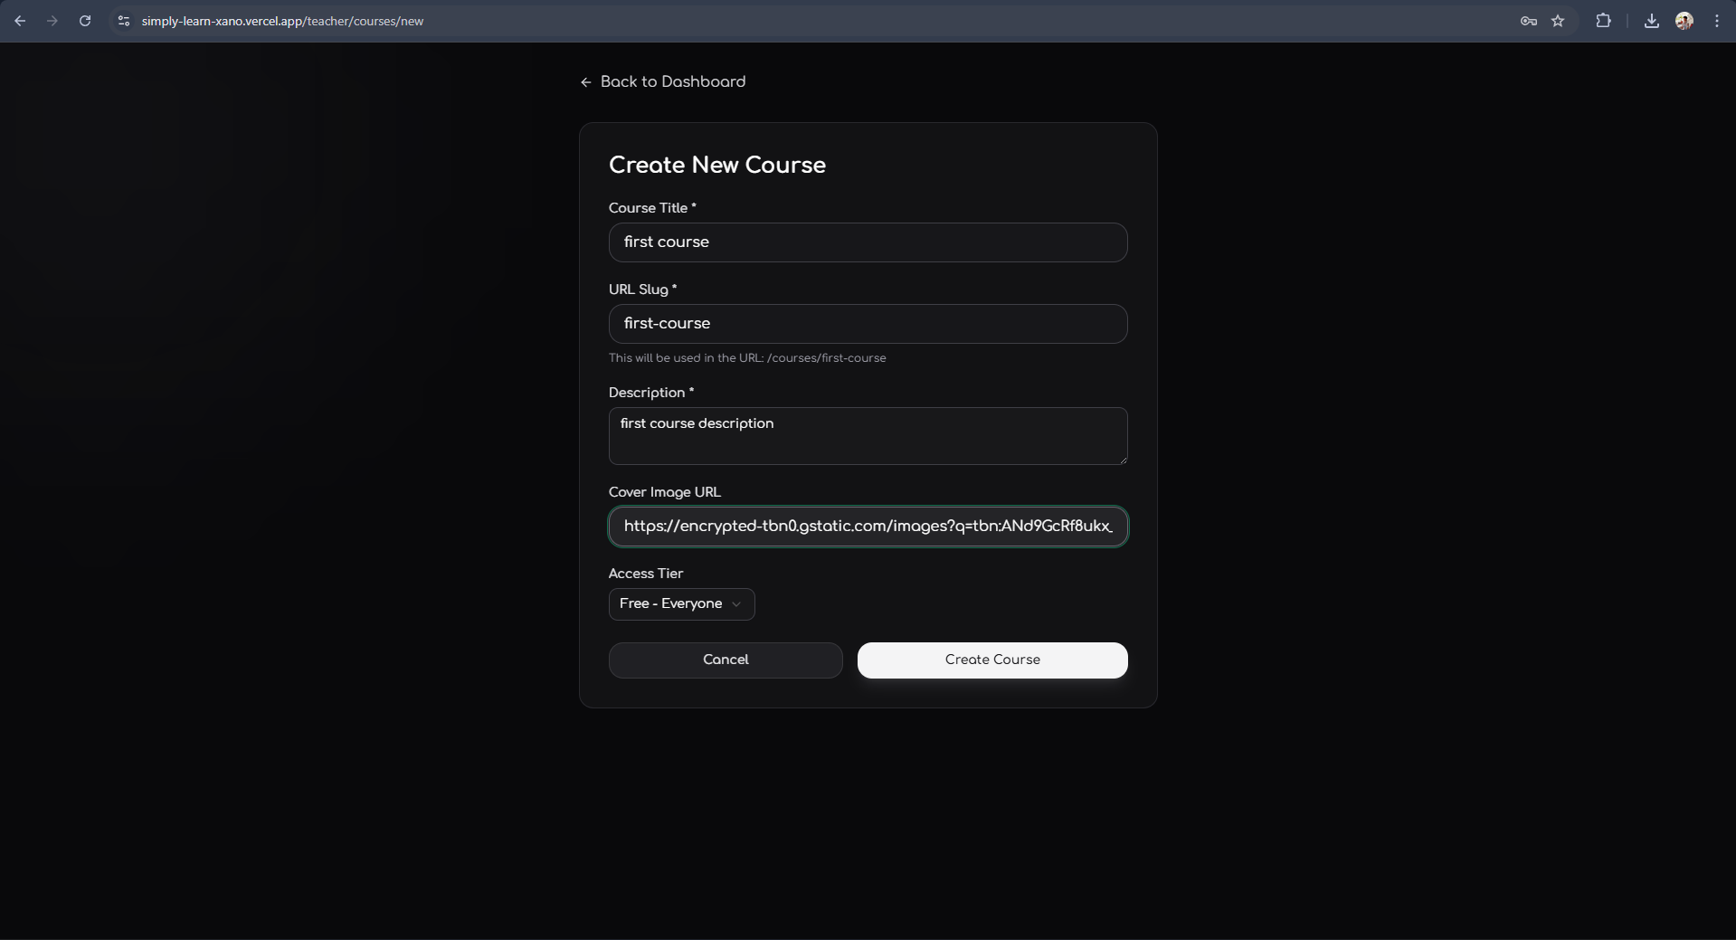This screenshot has width=1736, height=940.
Task: Edit the URL Slug input
Action: 868,324
